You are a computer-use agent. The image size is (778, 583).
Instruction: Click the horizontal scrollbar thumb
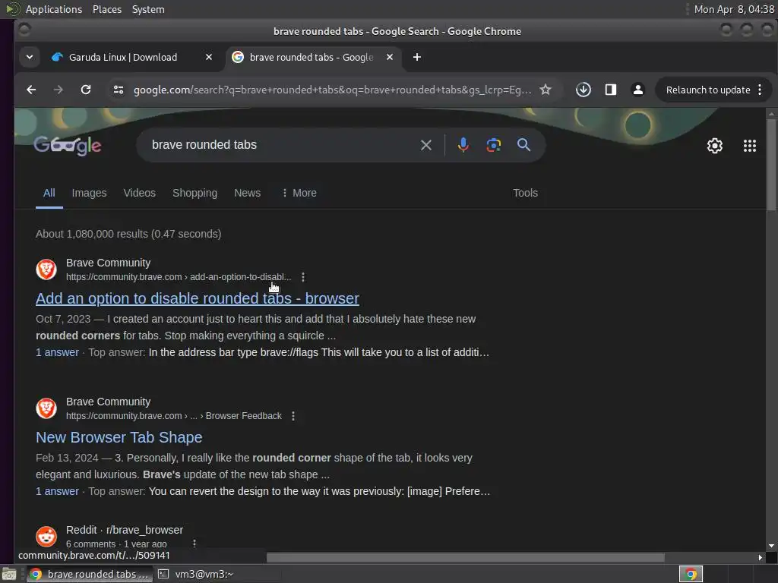(466, 558)
